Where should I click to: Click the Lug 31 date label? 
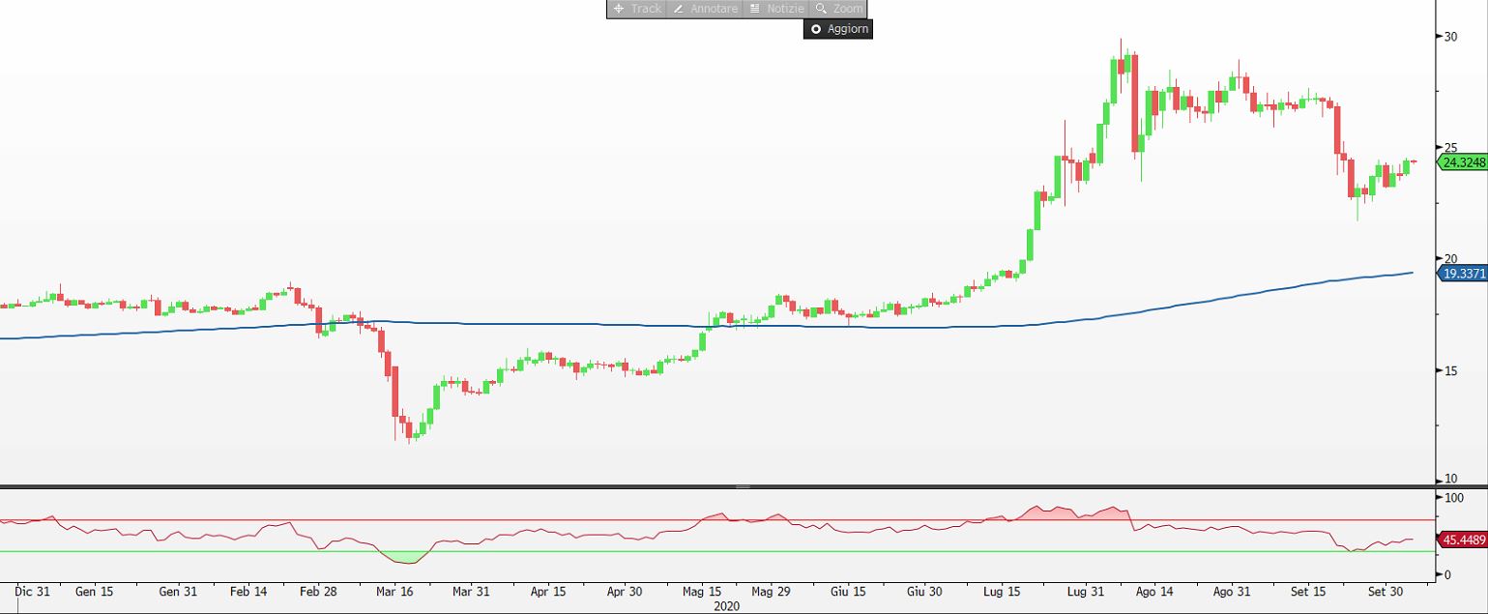click(1087, 591)
